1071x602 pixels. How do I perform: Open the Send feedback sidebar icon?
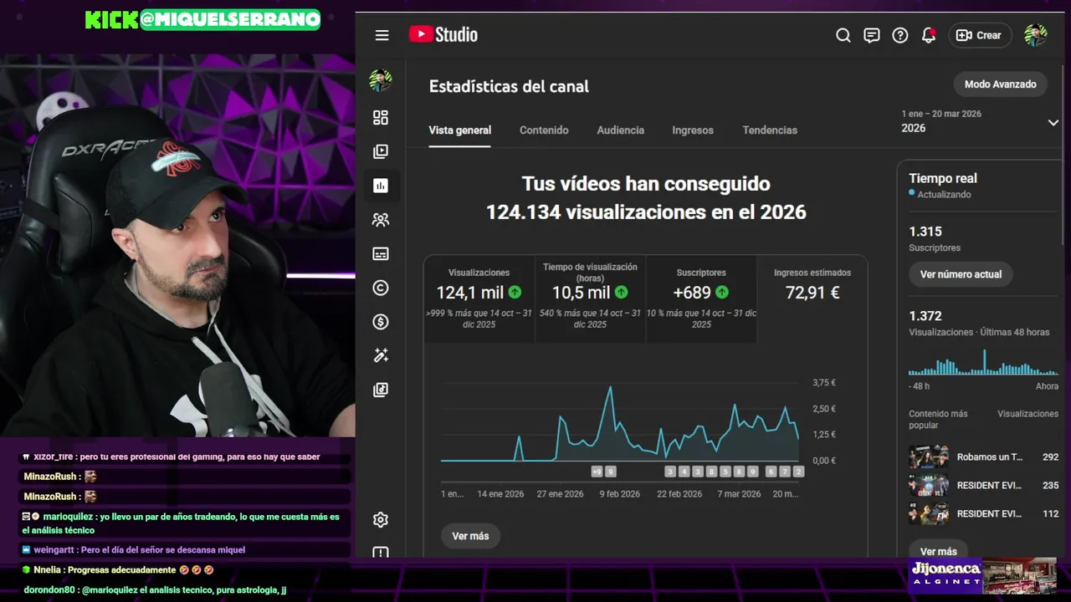(x=381, y=552)
